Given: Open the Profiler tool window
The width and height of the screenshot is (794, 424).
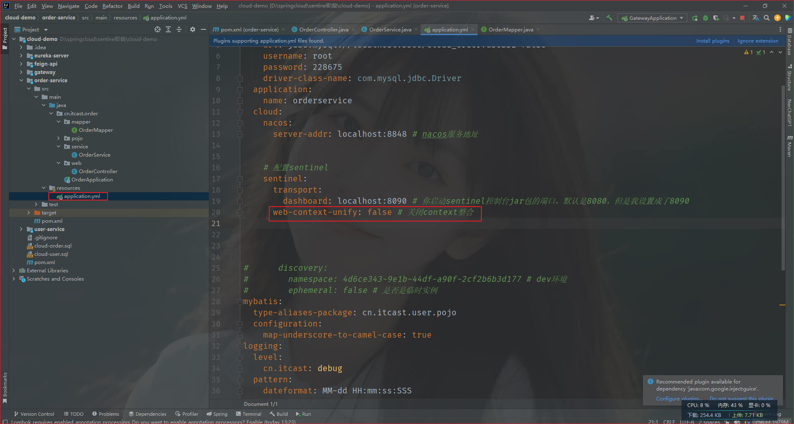Looking at the screenshot, I should (187, 414).
